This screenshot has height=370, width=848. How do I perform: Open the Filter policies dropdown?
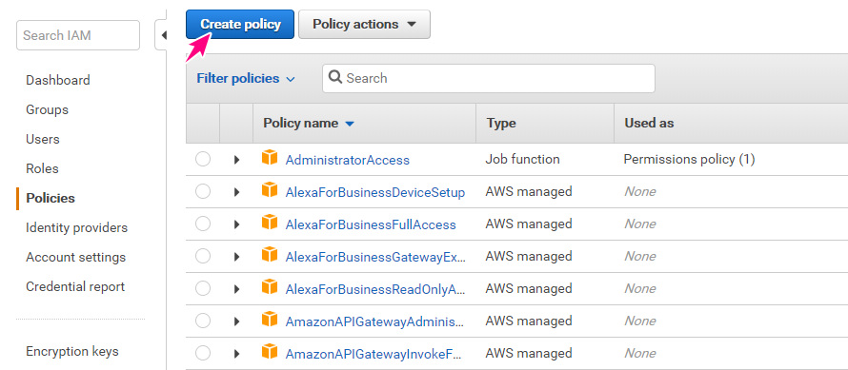(246, 78)
